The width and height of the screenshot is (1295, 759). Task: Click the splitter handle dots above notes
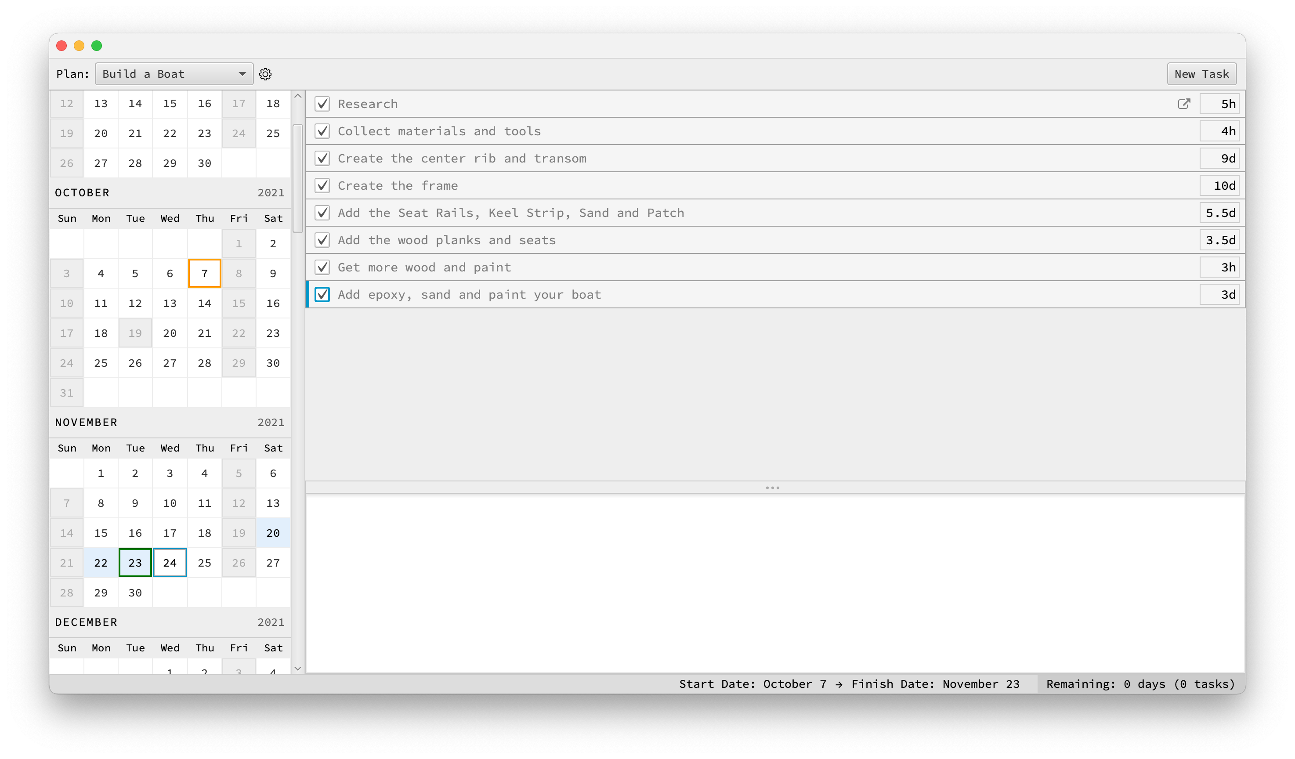[772, 488]
